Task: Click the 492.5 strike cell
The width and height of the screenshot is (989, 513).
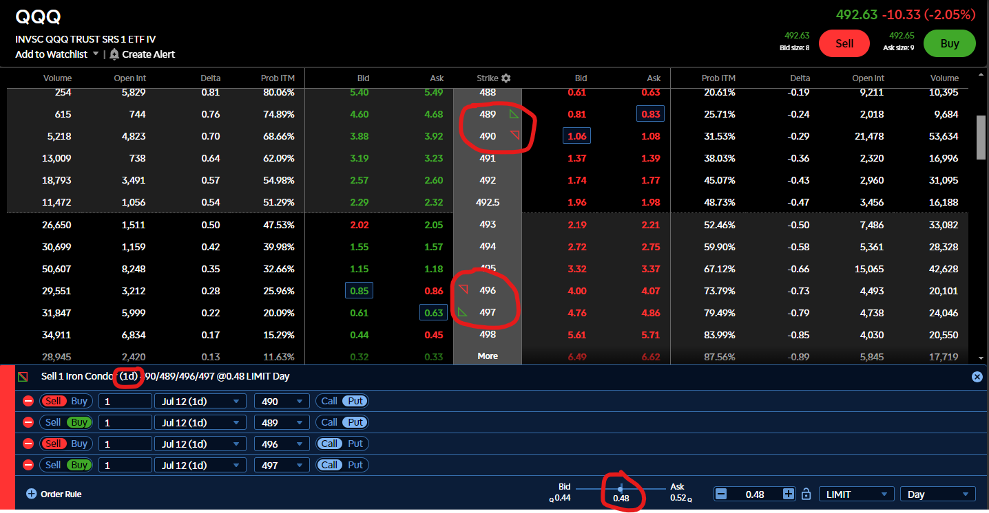Action: pyautogui.click(x=488, y=203)
